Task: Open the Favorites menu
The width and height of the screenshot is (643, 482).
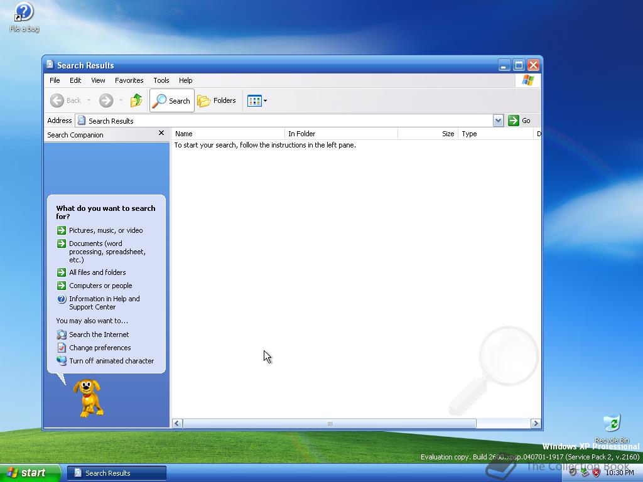Action: pos(129,80)
